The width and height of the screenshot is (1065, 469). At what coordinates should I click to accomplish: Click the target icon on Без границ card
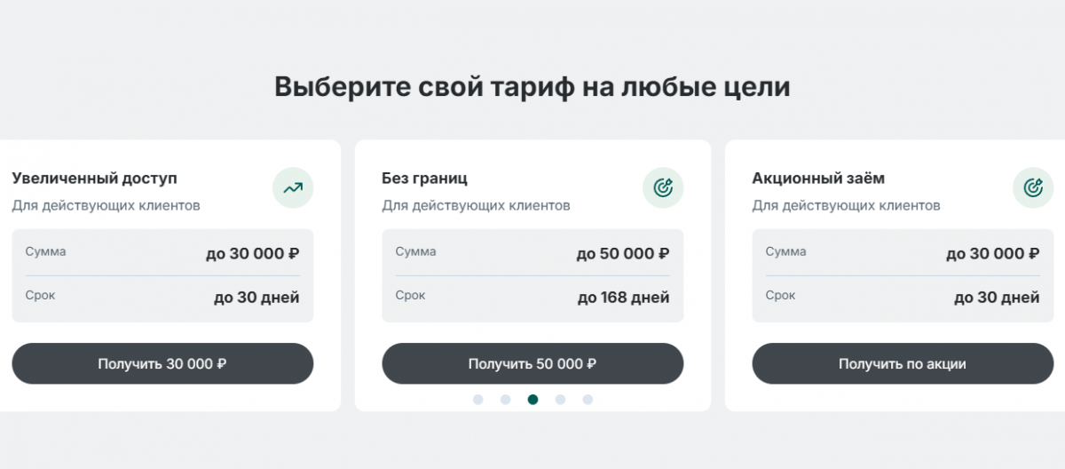[663, 187]
